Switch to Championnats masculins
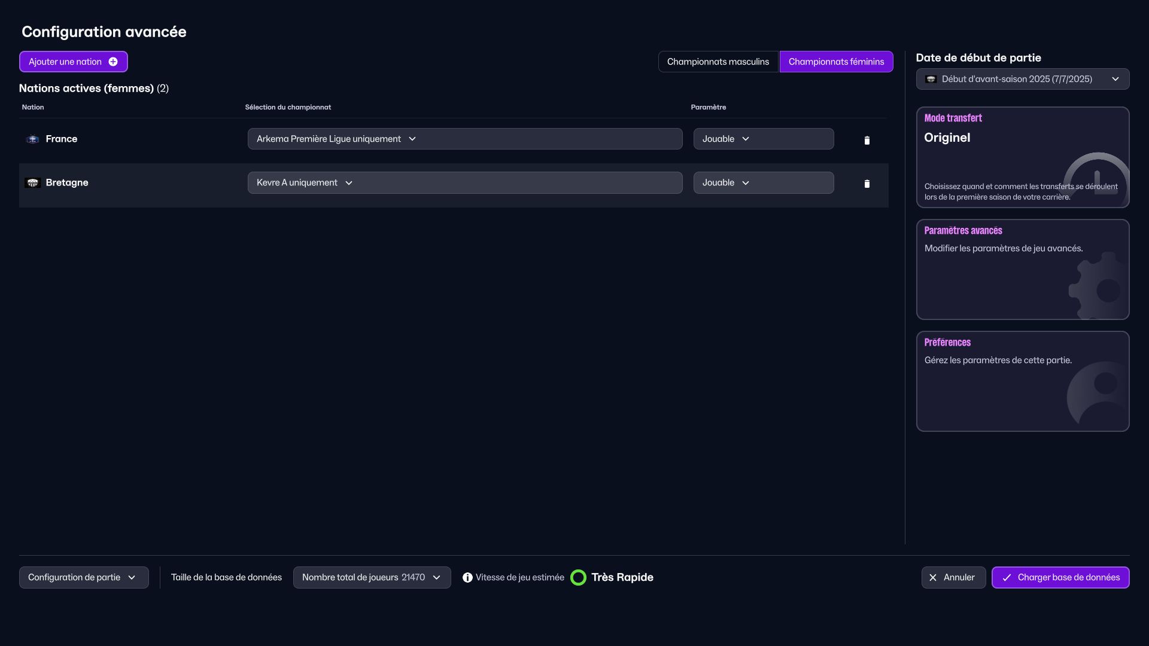Viewport: 1149px width, 646px height. tap(718, 62)
